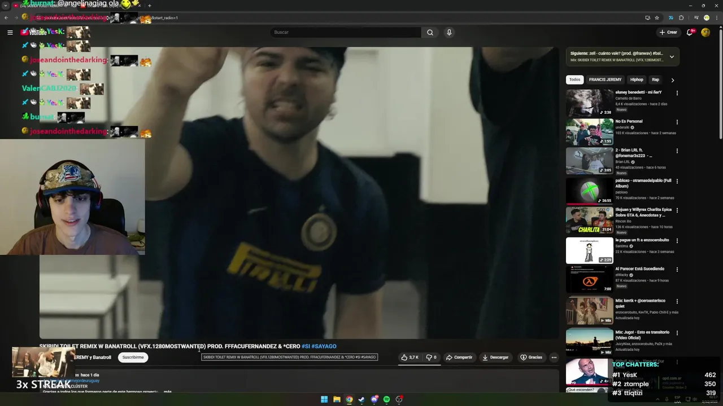The image size is (723, 406).
Task: Click the search magnifier button
Action: point(430,32)
